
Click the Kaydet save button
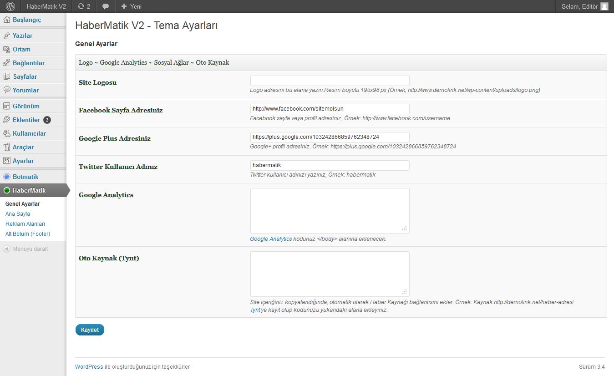(x=90, y=330)
